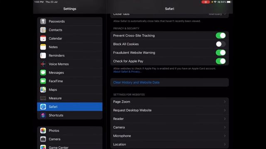Tap the Shortcuts app icon
This screenshot has width=266, height=149.
coord(43,115)
